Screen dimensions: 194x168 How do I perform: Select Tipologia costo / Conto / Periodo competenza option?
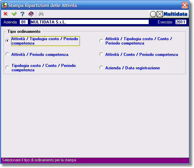click(7, 68)
